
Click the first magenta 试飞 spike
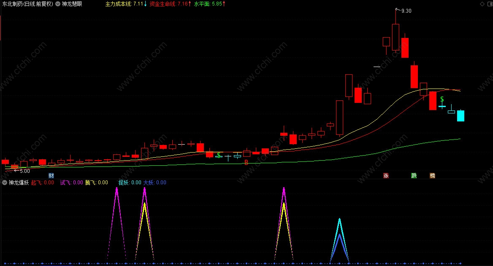[116, 224]
